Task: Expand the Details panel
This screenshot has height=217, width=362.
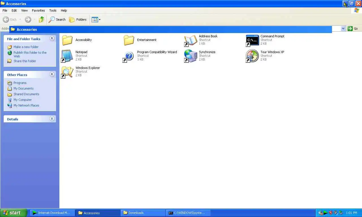Action: click(x=52, y=119)
